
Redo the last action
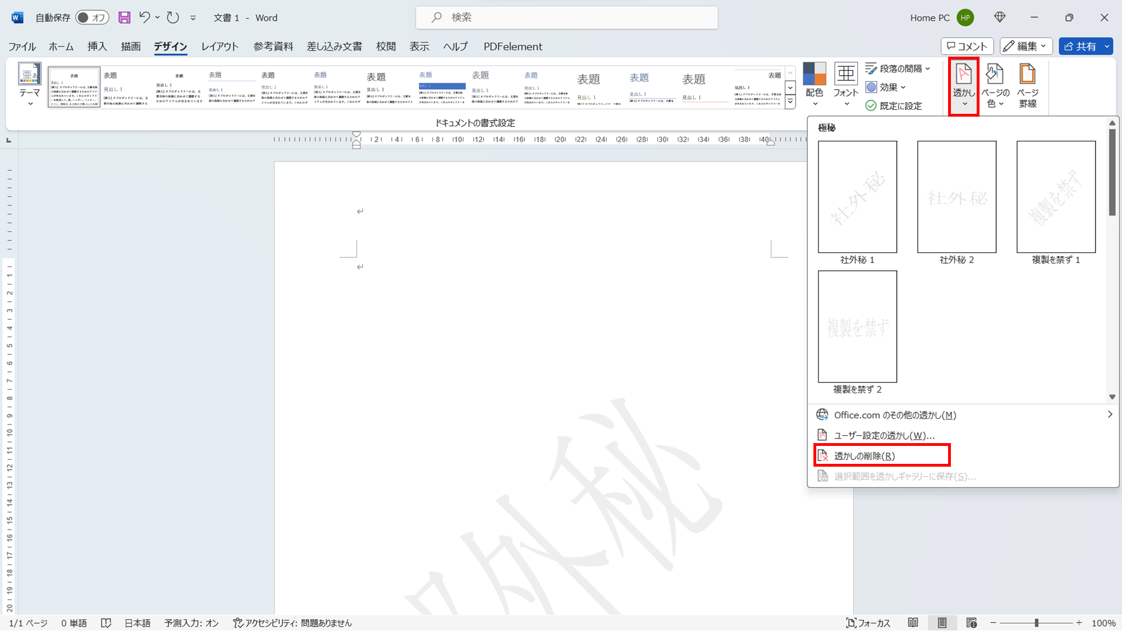tap(173, 17)
